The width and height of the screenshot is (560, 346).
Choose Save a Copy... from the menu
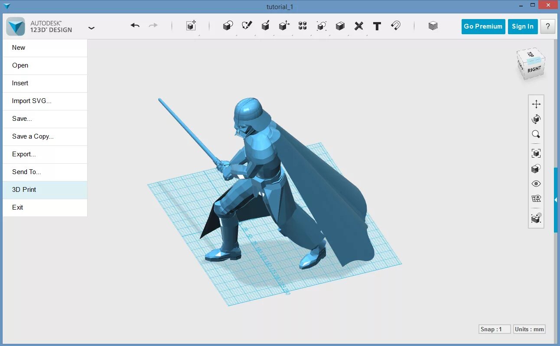point(45,137)
